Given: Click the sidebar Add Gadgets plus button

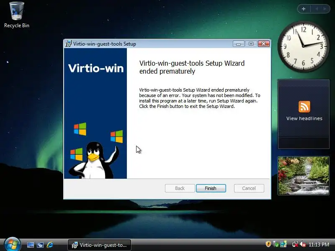Looking at the screenshot, I should pos(304,9).
